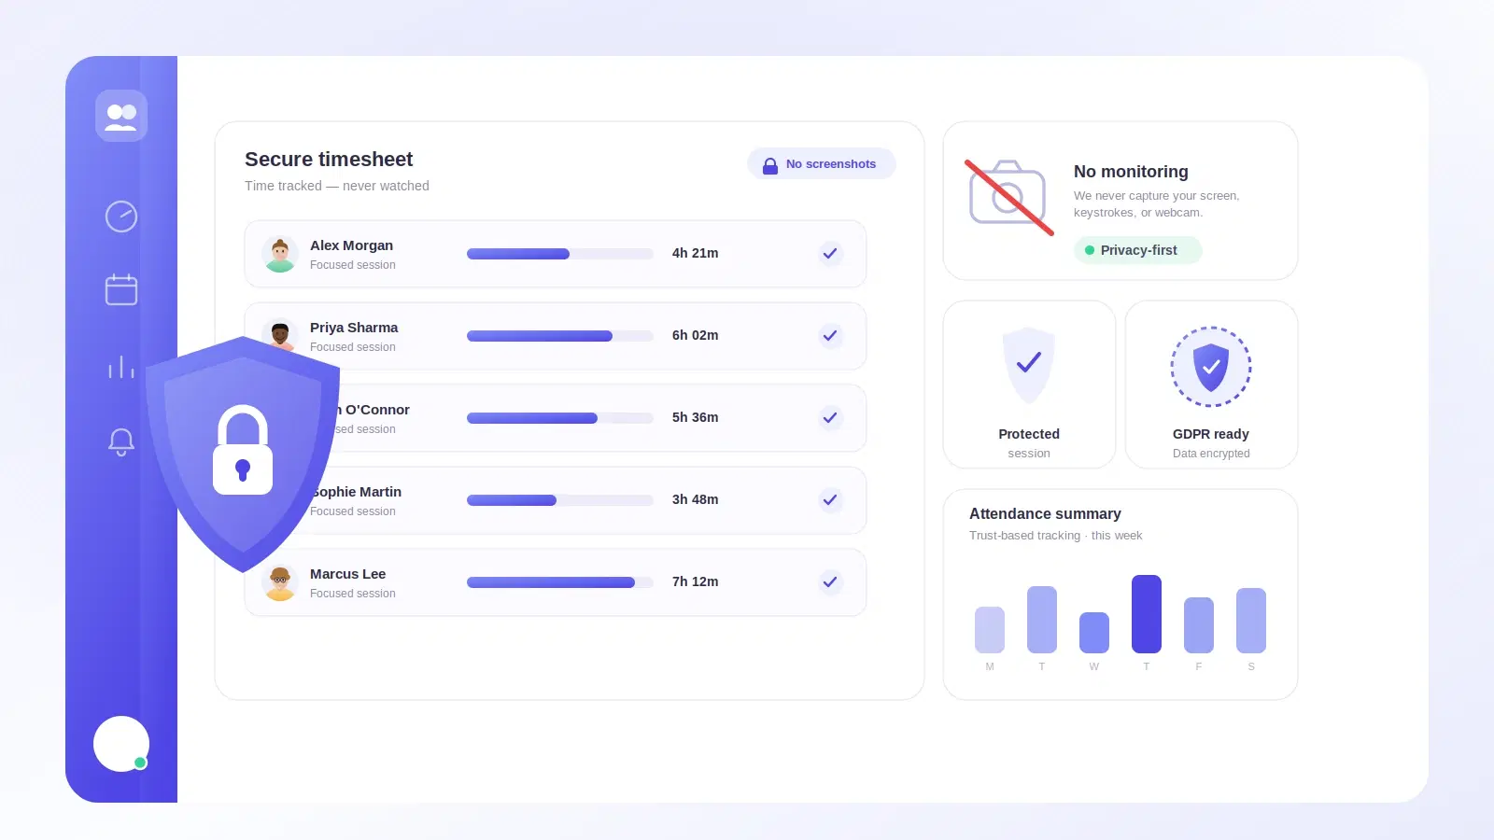
Task: Click the Trust-based tracking · this week caption
Action: 1055,536
